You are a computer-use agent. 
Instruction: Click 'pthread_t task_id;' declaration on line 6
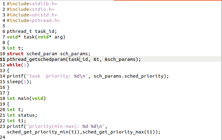tap(32, 31)
